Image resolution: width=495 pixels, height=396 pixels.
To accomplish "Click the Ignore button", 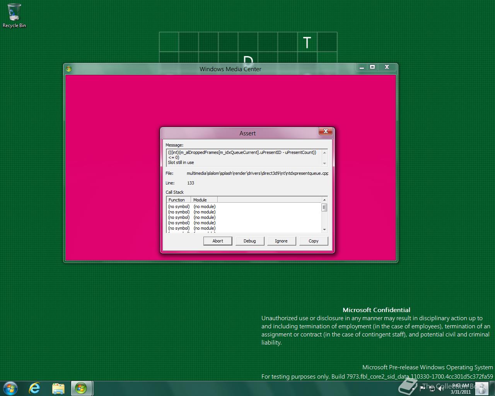I will (281, 241).
